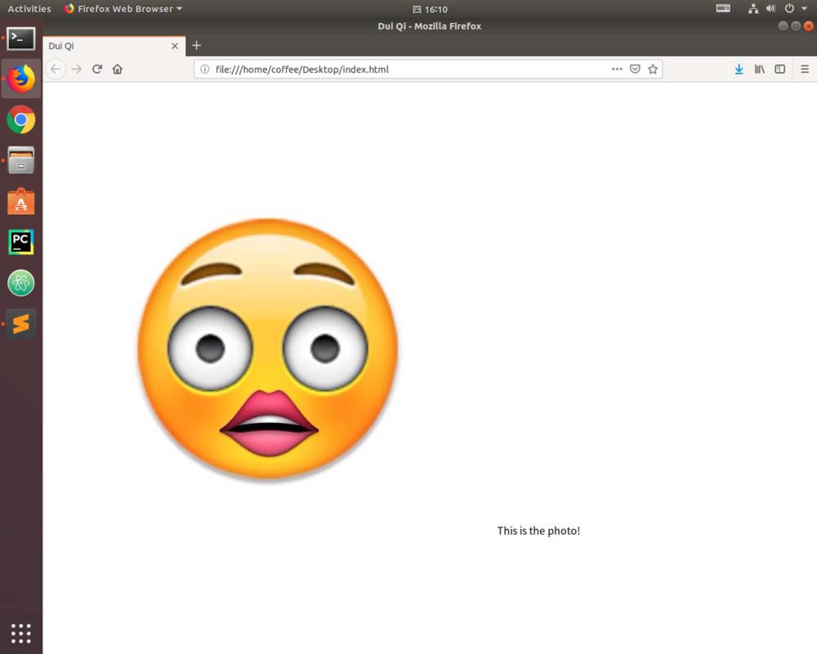Open page actions three-dot menu
The width and height of the screenshot is (817, 654).
point(617,69)
